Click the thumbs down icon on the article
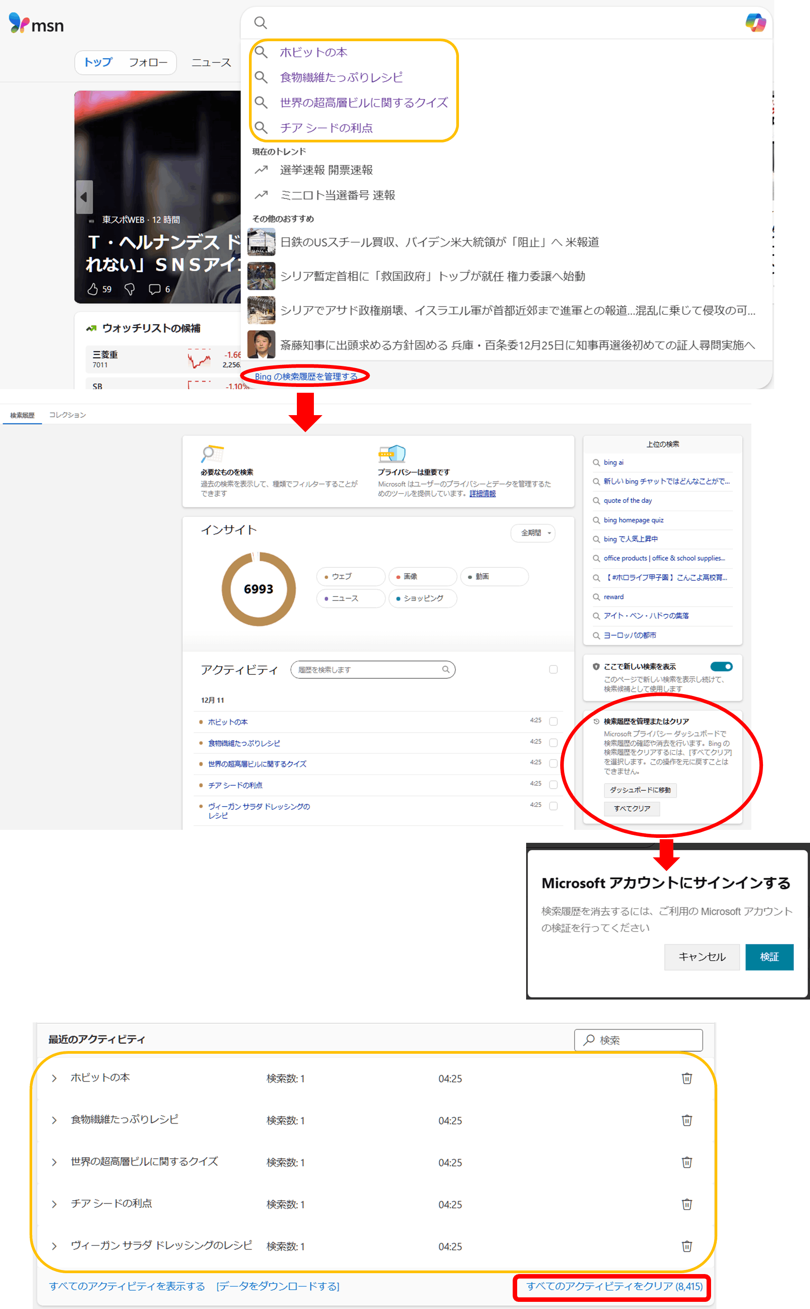 [x=130, y=289]
